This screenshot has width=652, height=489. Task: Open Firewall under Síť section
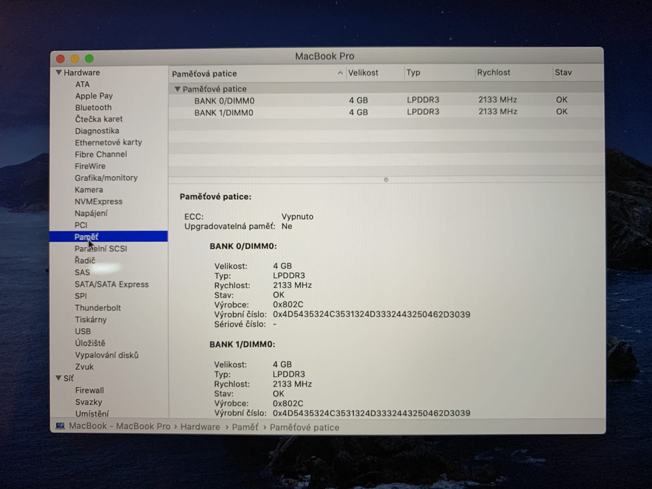pyautogui.click(x=89, y=390)
